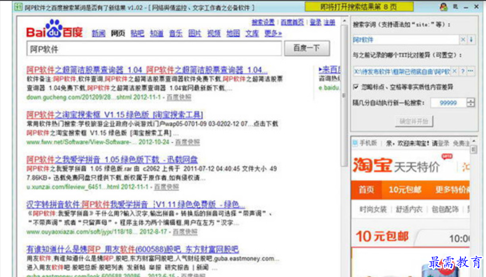Viewport: 486px width, 277px height.
Task: Expand the 更多» menu
Action: point(273,33)
